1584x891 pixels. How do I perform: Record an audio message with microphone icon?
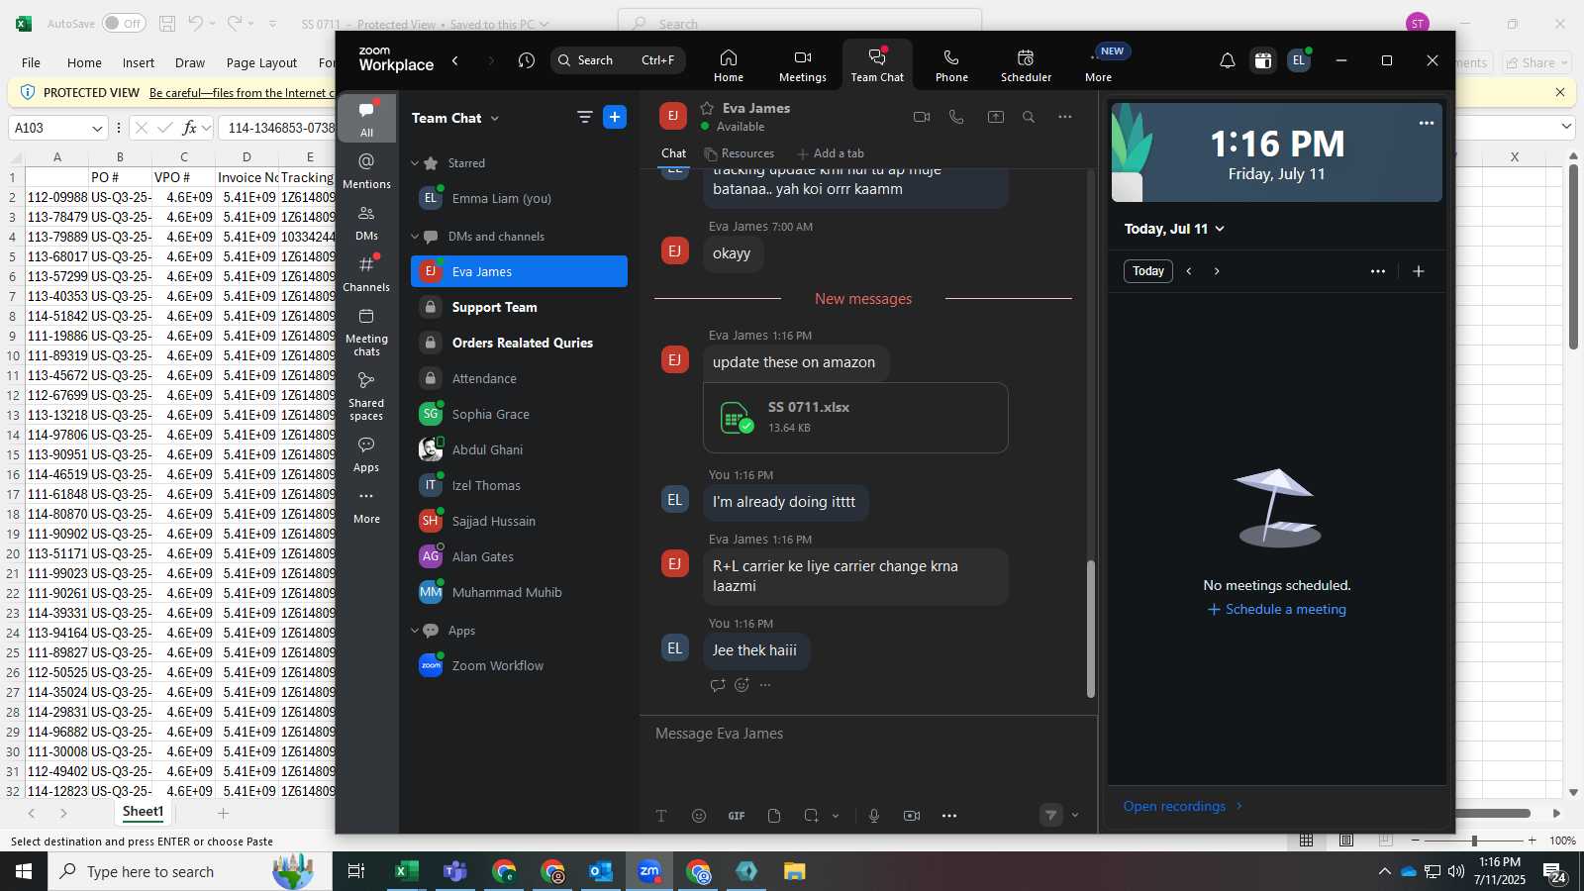[x=874, y=816]
